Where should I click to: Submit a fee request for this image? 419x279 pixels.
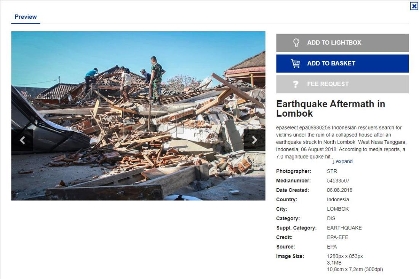(x=342, y=84)
